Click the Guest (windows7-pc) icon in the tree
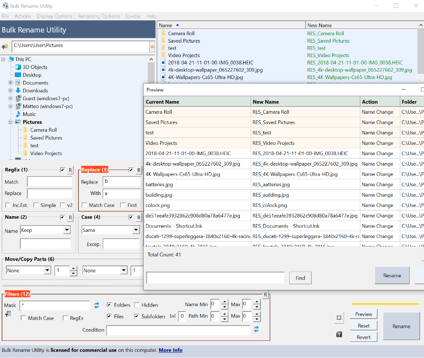 click(x=18, y=98)
